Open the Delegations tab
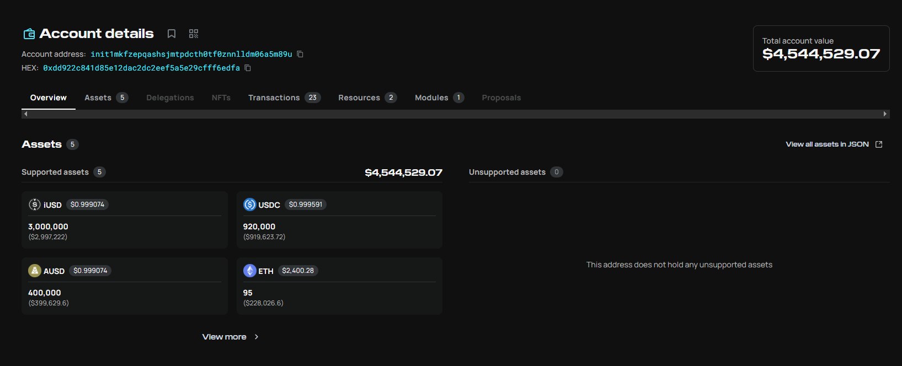 (170, 98)
